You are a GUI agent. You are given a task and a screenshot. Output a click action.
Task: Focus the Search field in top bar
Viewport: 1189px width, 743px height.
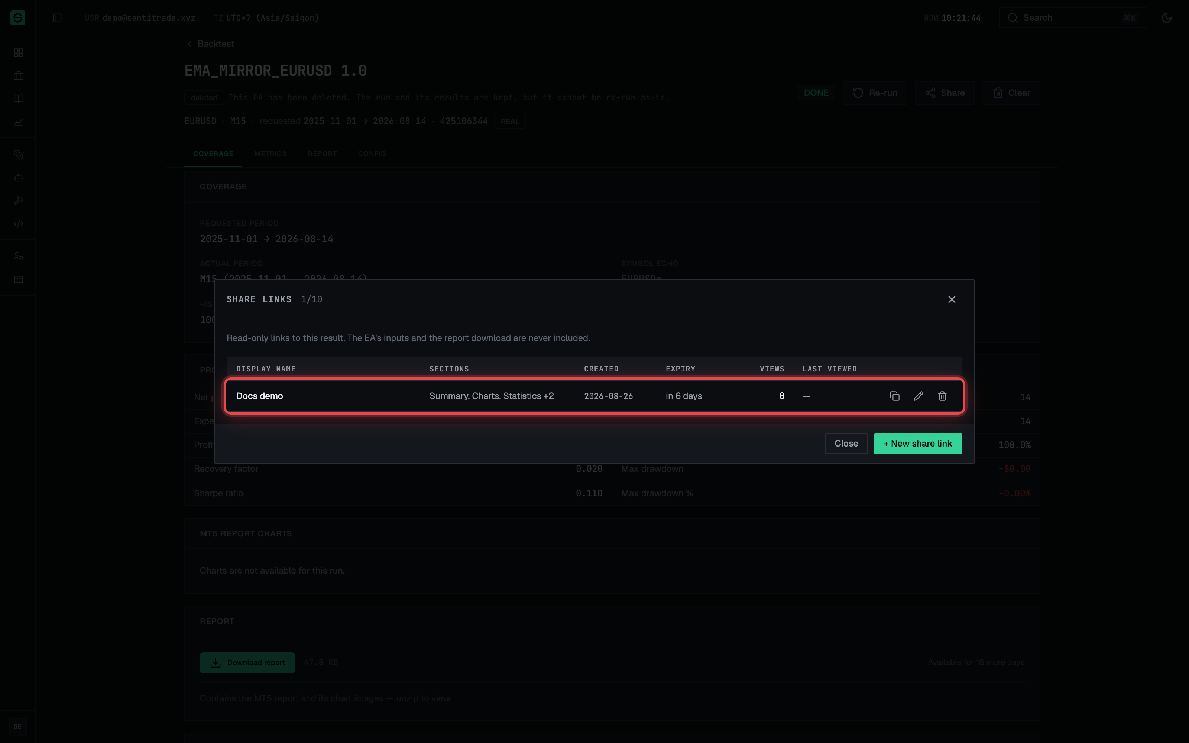(x=1073, y=18)
